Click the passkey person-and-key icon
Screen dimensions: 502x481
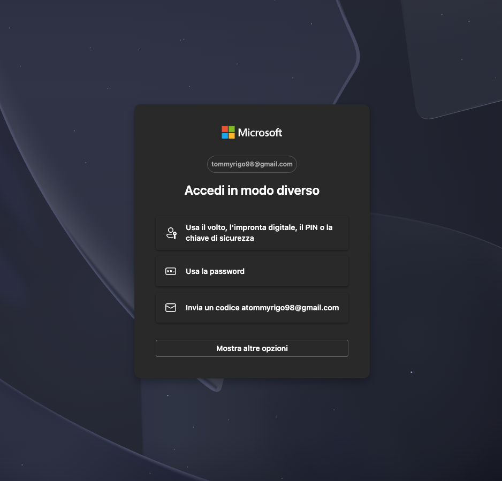click(171, 233)
